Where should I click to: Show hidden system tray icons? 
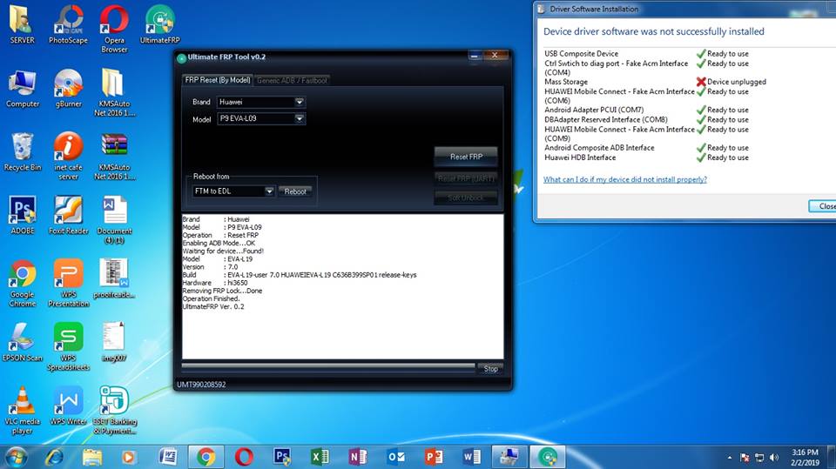[730, 458]
